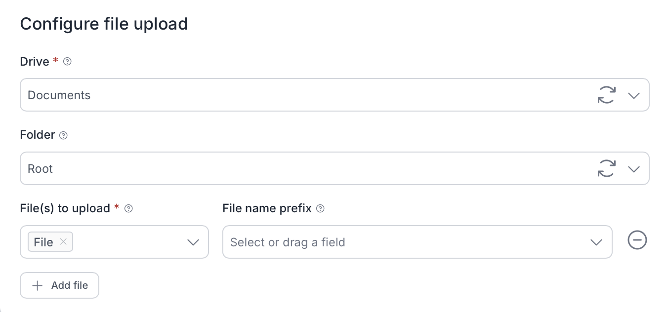667x312 pixels.
Task: Show help for File(s) to upload
Action: tap(128, 208)
